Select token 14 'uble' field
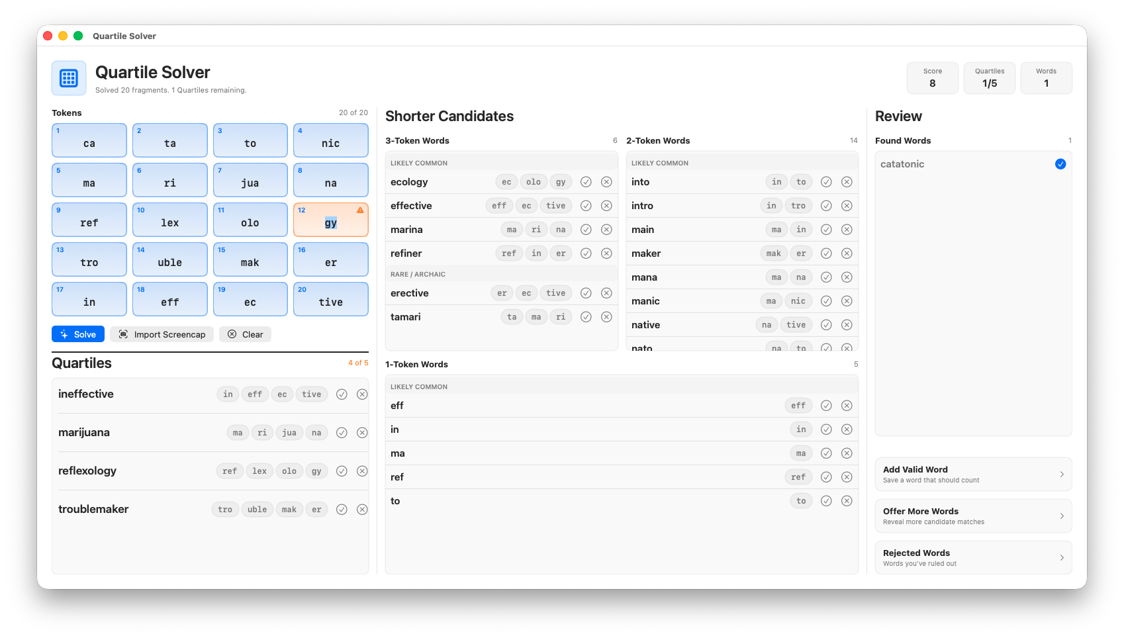This screenshot has width=1124, height=638. click(170, 259)
